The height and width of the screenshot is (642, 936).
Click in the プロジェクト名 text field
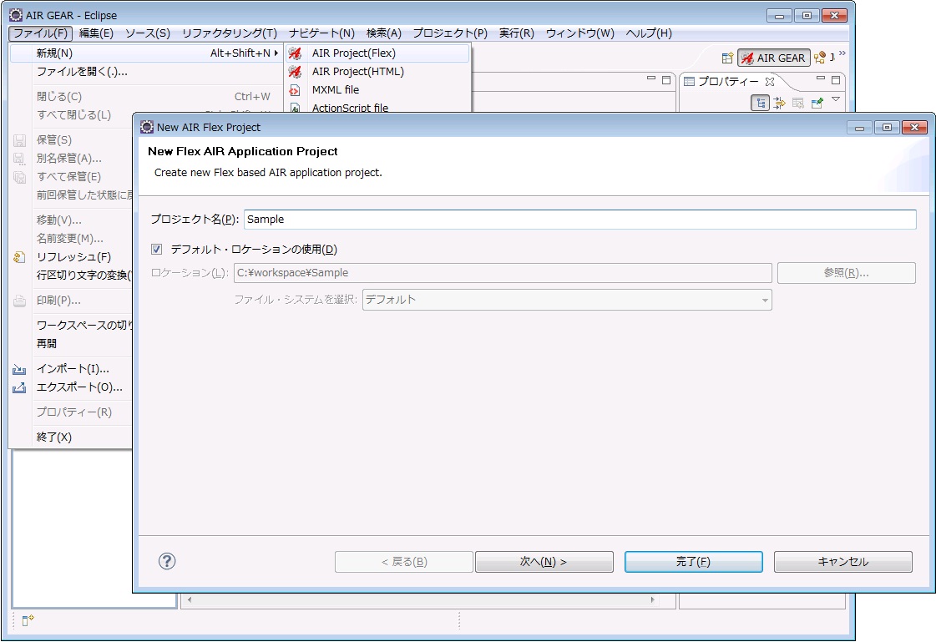point(579,219)
